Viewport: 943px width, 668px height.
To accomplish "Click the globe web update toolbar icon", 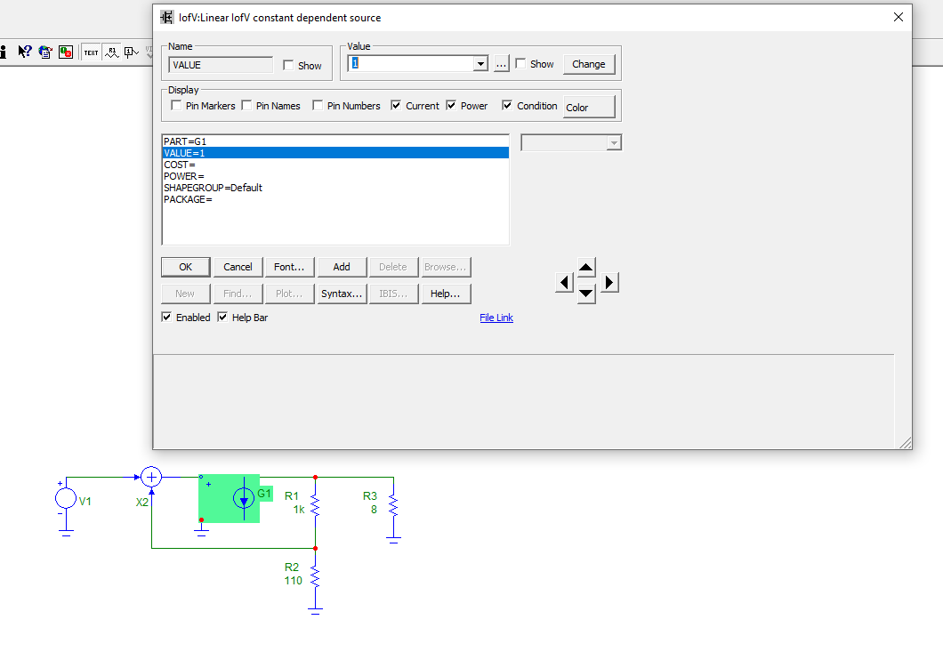I will tap(45, 52).
